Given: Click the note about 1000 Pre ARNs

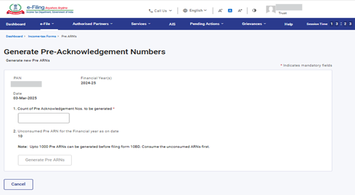Looking at the screenshot, I should 114,147.
